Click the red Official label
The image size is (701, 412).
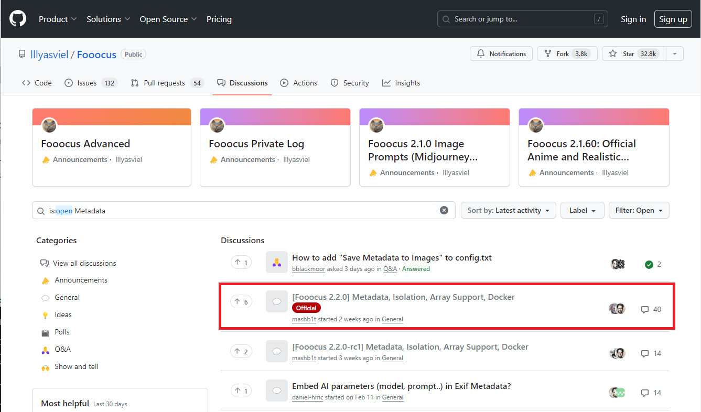306,308
